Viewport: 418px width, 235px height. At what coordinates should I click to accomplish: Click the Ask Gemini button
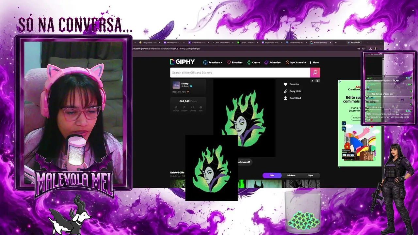pyautogui.click(x=354, y=42)
